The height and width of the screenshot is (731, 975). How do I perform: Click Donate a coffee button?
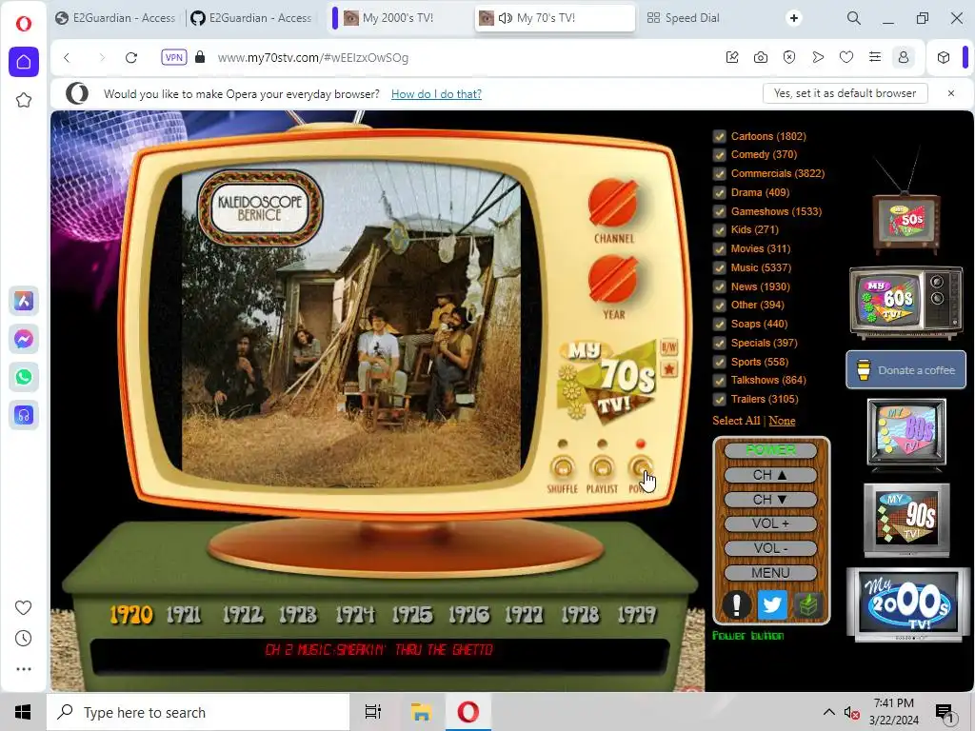point(905,370)
